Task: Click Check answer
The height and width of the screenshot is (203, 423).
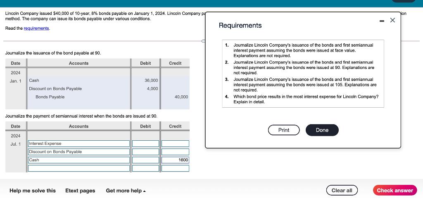Action: pyautogui.click(x=395, y=190)
